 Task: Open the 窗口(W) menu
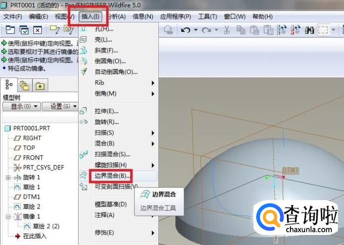coord(235,17)
